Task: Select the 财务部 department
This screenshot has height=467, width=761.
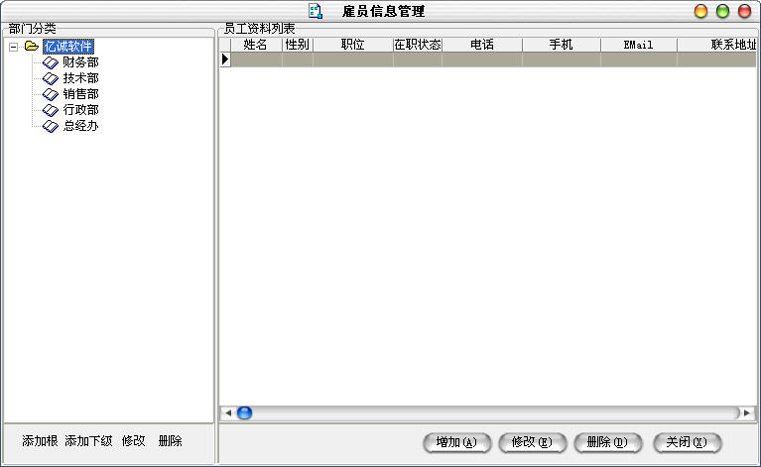Action: tap(80, 62)
